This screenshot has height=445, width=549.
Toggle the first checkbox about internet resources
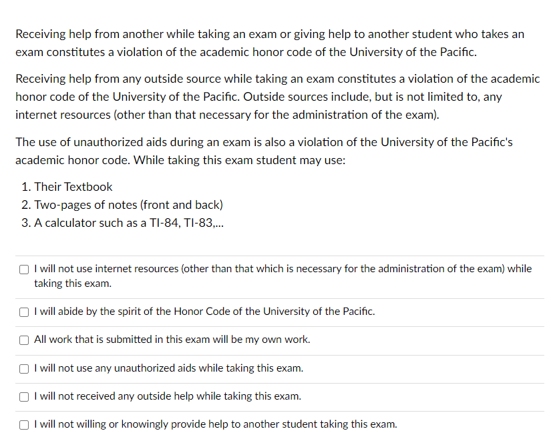click(24, 269)
